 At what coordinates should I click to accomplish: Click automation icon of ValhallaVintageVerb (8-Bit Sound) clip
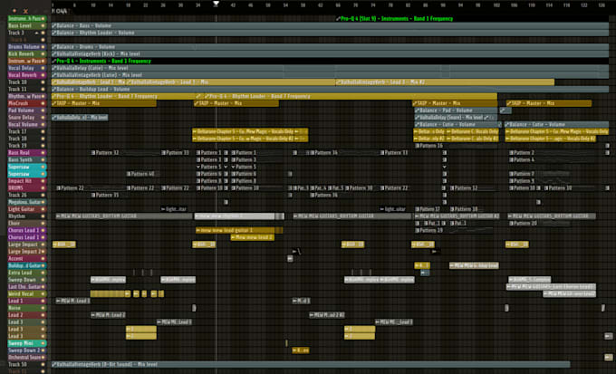point(54,365)
